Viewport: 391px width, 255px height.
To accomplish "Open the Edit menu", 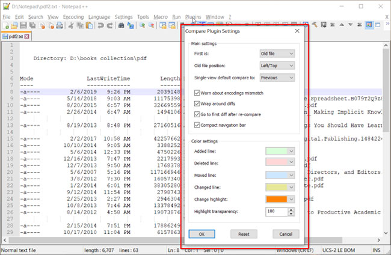I will pos(19,17).
